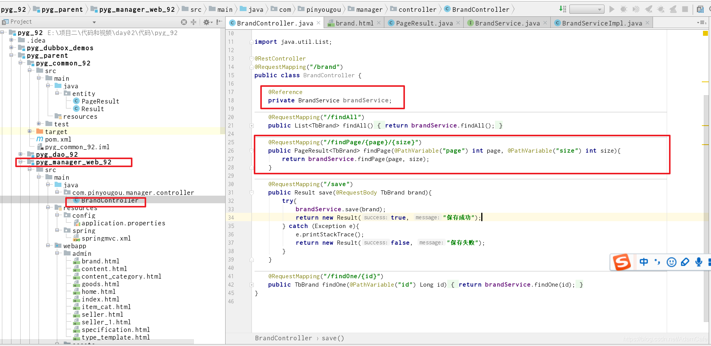Click the yellow inspection status indicator
The height and width of the screenshot is (346, 711).
[705, 33]
